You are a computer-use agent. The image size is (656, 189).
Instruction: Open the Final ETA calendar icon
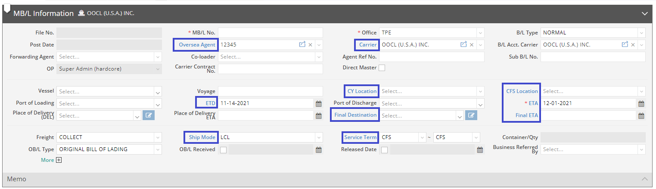click(641, 115)
